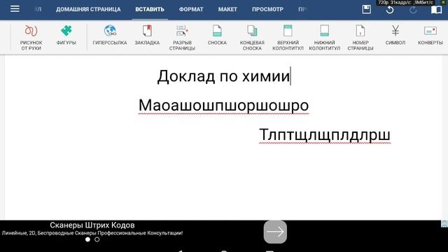Open the Формат tab
The height and width of the screenshot is (252, 448).
pos(191,9)
